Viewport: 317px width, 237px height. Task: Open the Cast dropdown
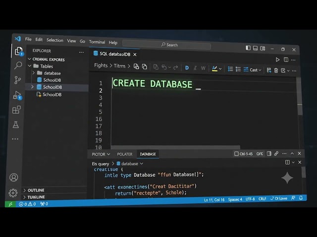pos(255,70)
